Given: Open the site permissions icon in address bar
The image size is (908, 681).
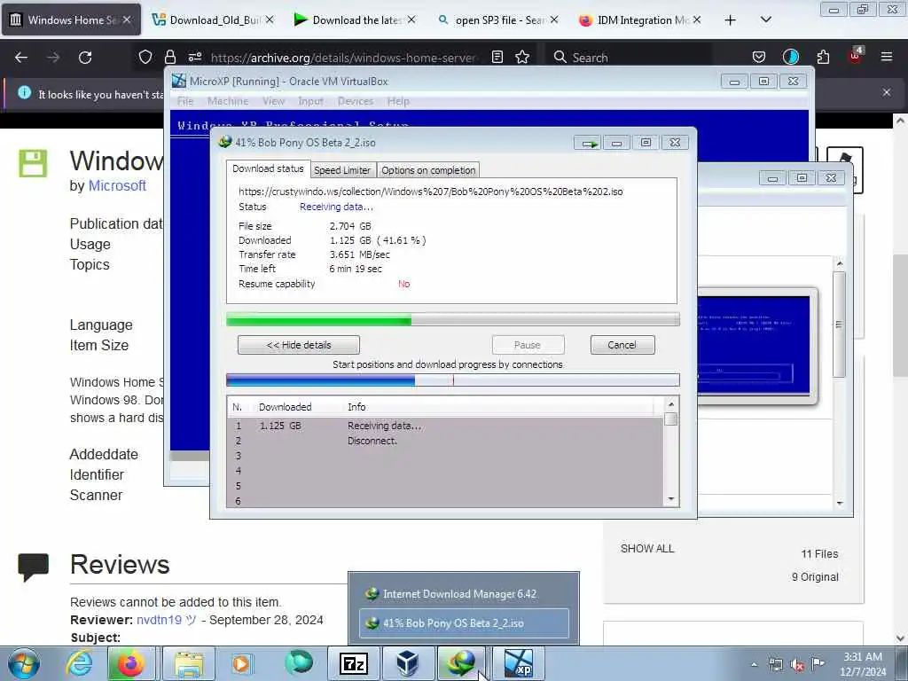Looking at the screenshot, I should coord(194,57).
